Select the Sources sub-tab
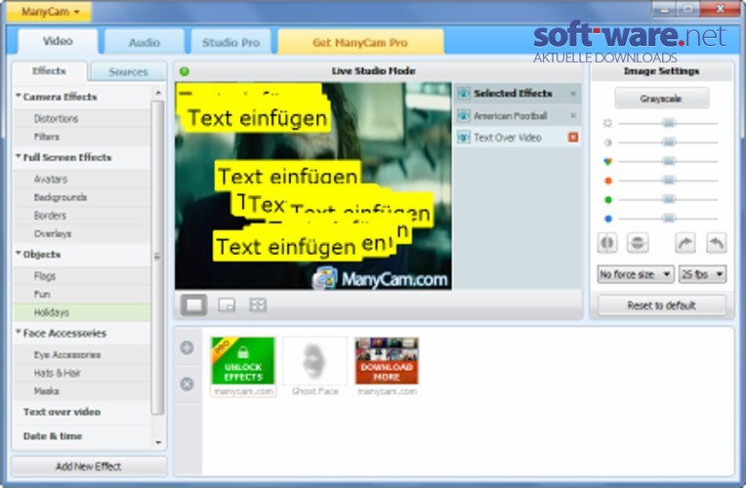The image size is (746, 488). click(128, 72)
